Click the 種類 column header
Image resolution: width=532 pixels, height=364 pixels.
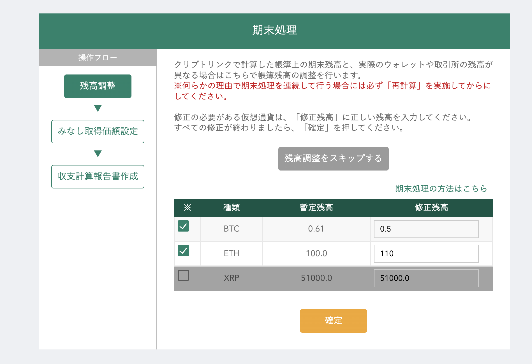tap(232, 207)
